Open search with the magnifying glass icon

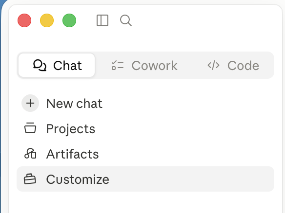(x=126, y=20)
